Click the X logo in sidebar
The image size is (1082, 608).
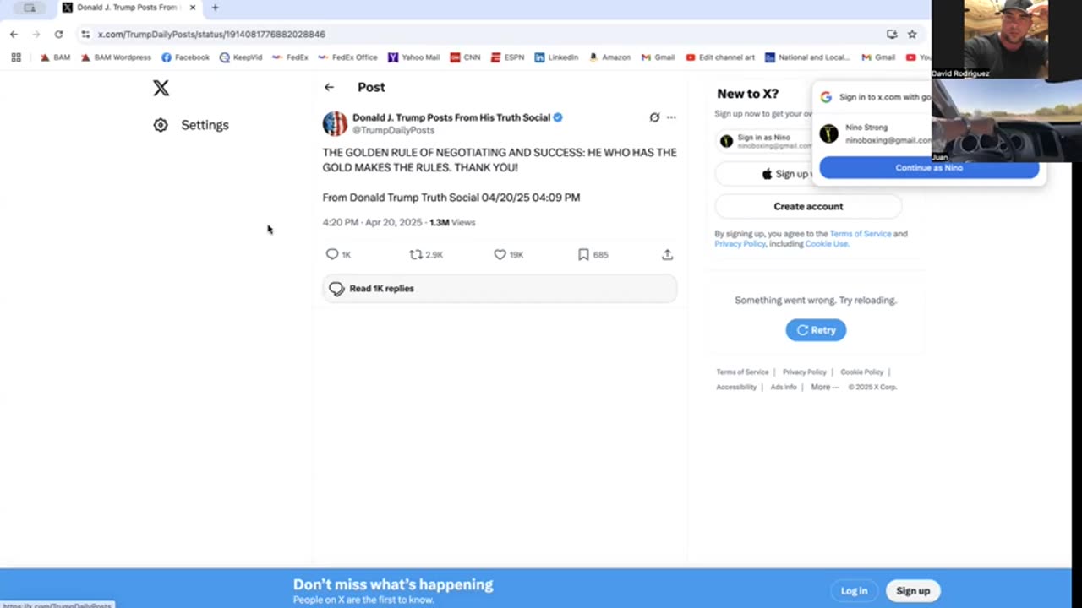(161, 88)
